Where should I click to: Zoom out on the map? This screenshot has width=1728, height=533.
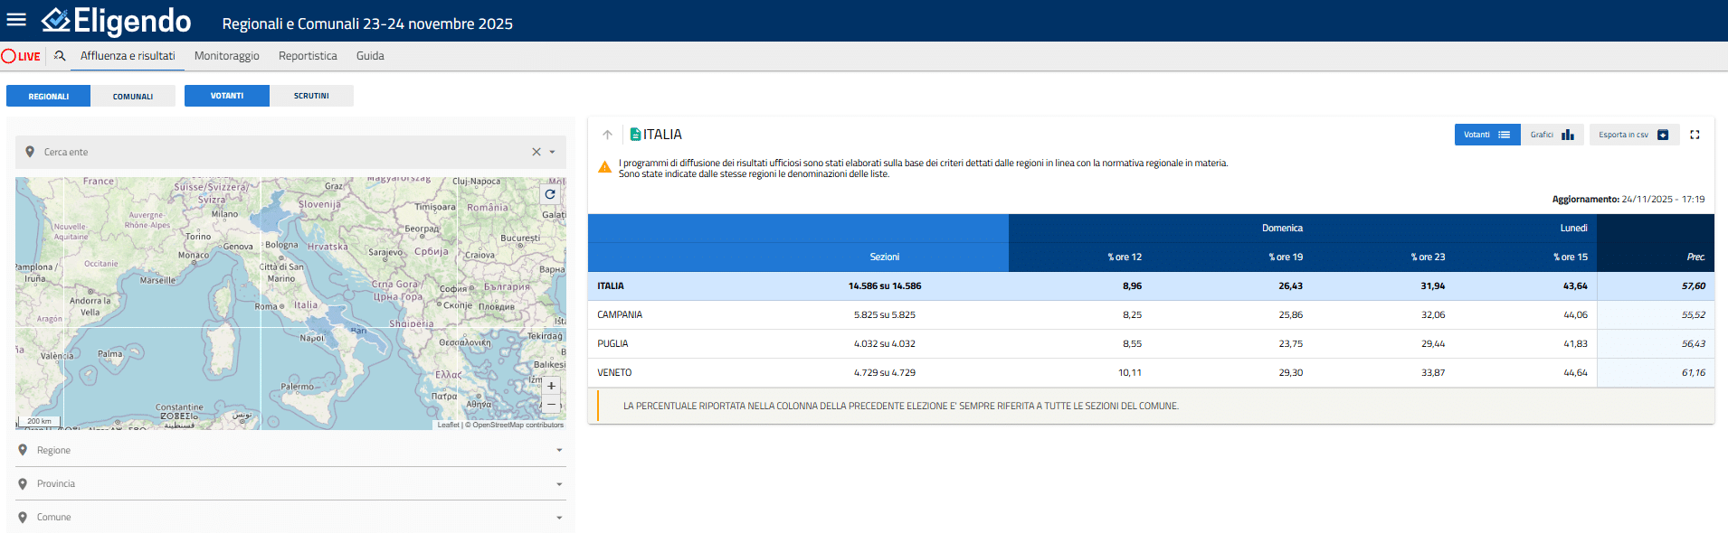coord(551,404)
